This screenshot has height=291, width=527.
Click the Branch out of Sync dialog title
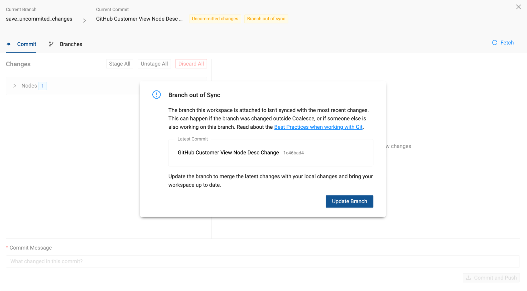coord(194,95)
